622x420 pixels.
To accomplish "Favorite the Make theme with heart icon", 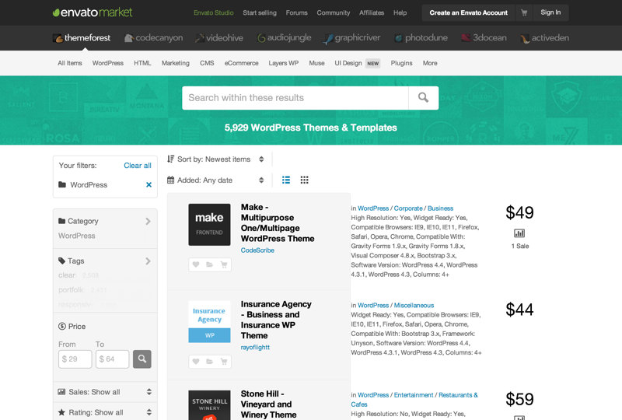I will click(196, 264).
